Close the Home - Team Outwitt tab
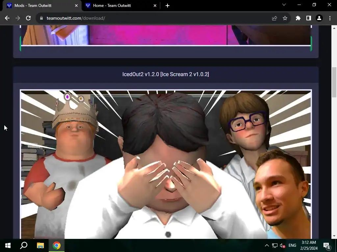Screen dimensions: 337x252 tap(155, 6)
